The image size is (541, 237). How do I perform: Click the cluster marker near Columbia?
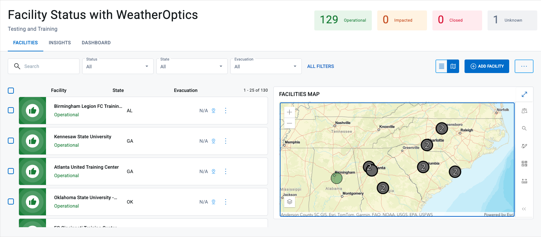[423, 167]
